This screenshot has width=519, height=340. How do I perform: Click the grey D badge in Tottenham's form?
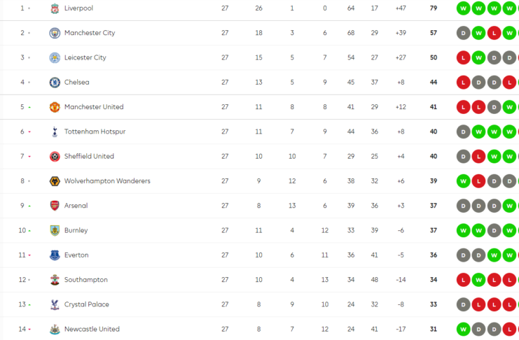pos(463,132)
